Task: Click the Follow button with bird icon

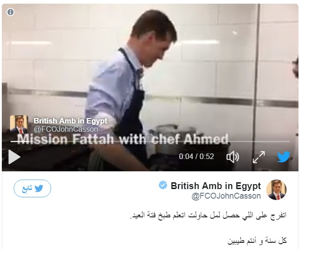Action: 32,188
